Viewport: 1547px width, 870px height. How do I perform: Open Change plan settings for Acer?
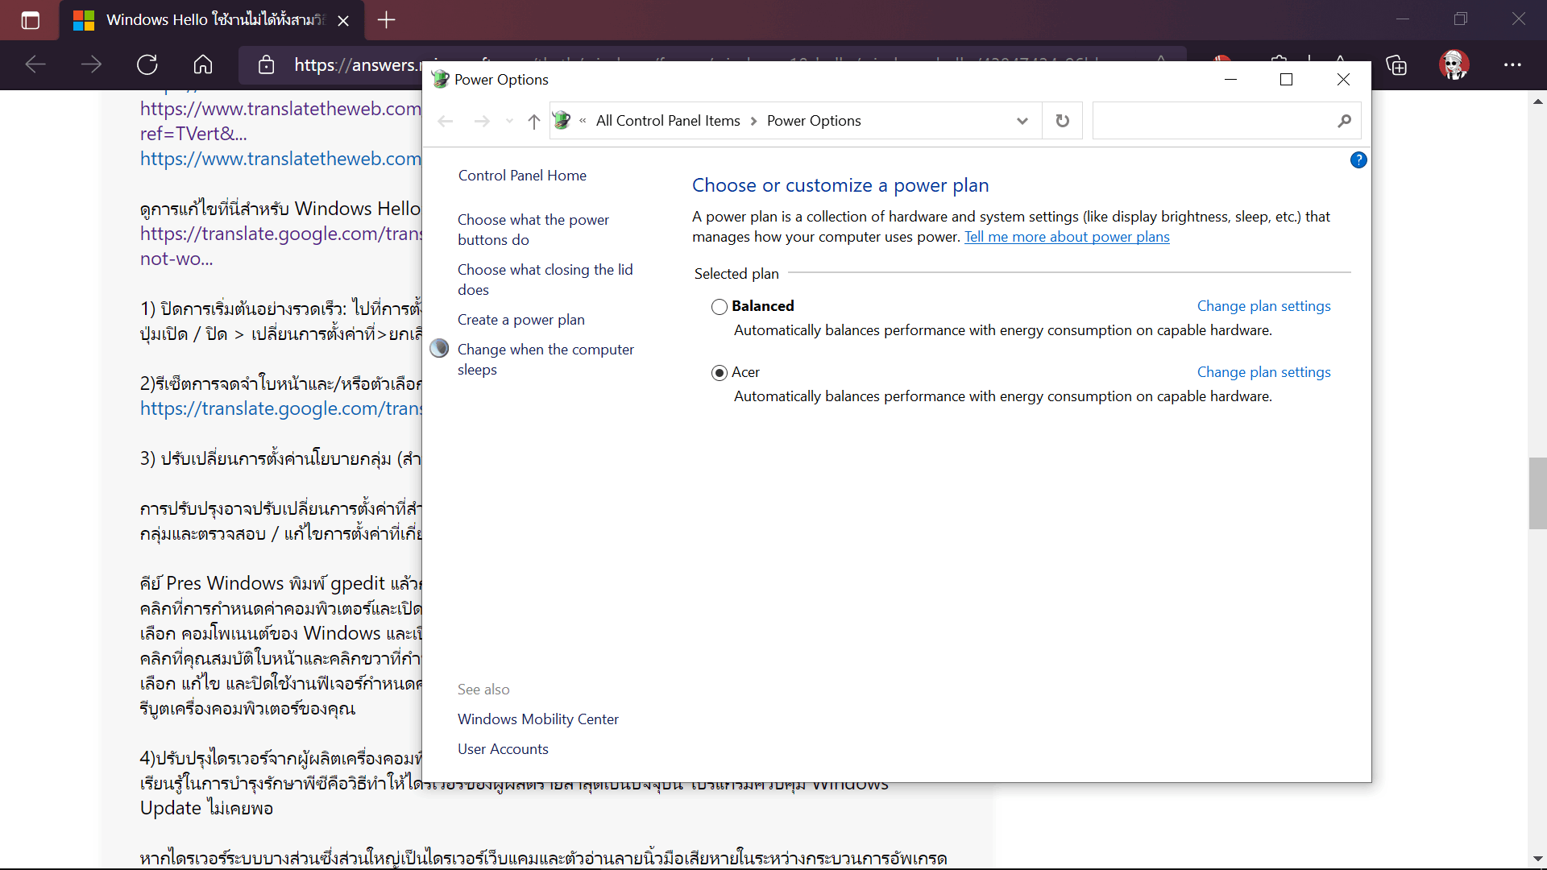coord(1263,372)
